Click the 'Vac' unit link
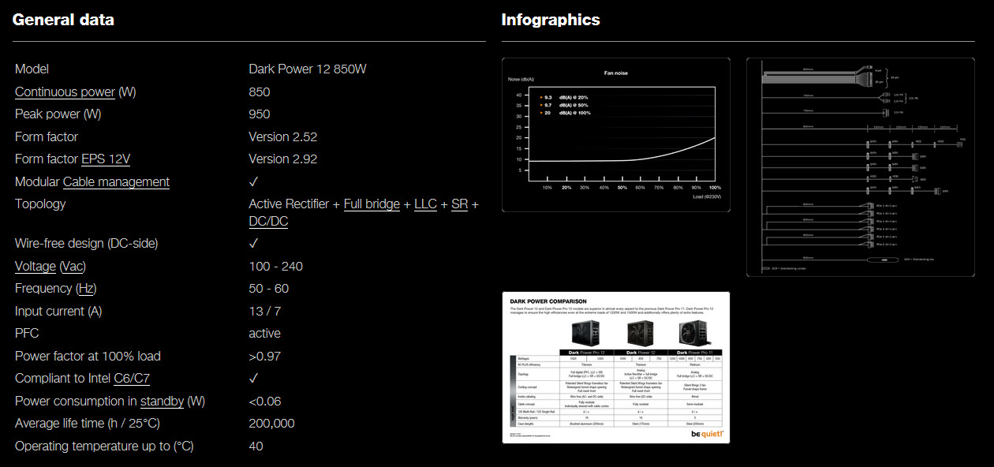 point(73,266)
